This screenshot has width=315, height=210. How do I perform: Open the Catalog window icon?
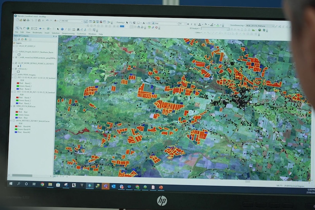point(94,22)
